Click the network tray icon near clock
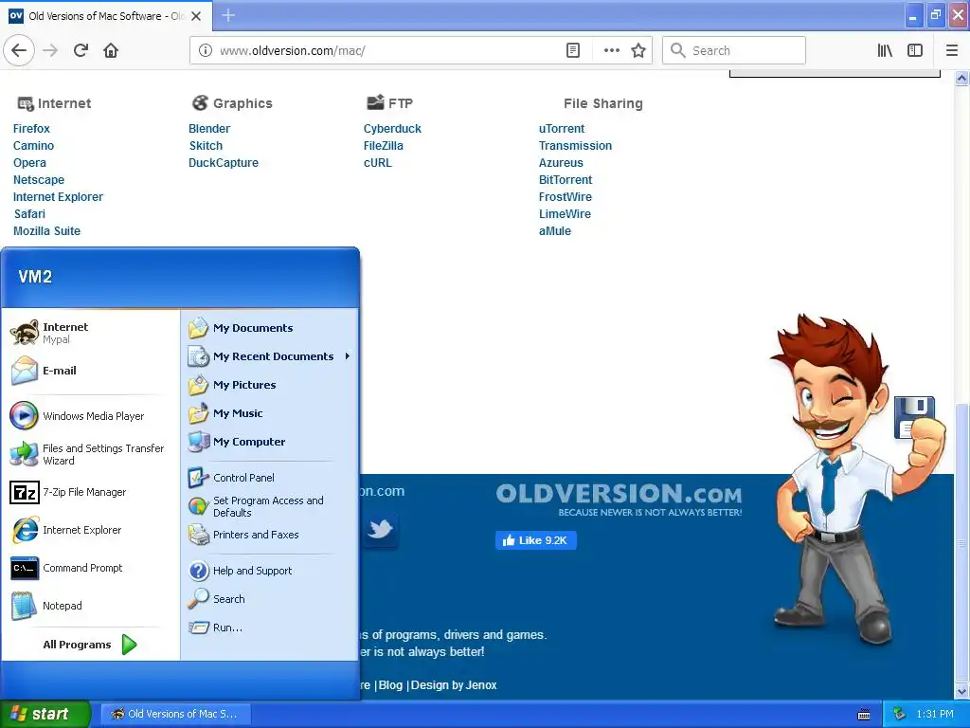Viewport: 970px width, 728px height. pos(899,714)
